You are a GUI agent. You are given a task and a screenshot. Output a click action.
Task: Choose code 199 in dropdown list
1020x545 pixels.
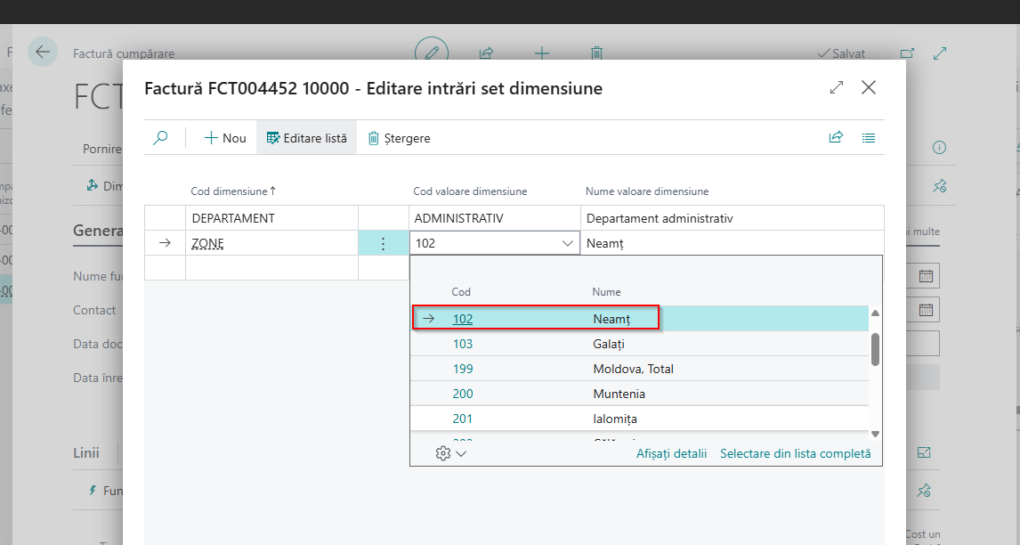click(x=463, y=369)
